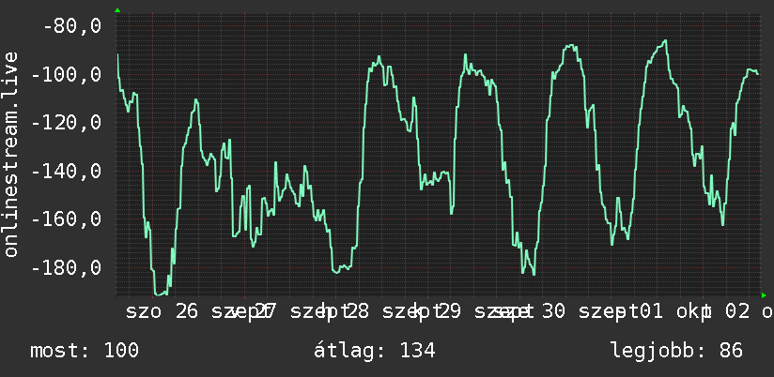The image size is (774, 377).
Task: Select the 'legjobb: 86' best value
Action: [676, 351]
